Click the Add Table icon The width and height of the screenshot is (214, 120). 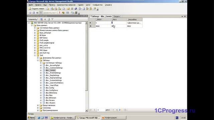pos(72,13)
